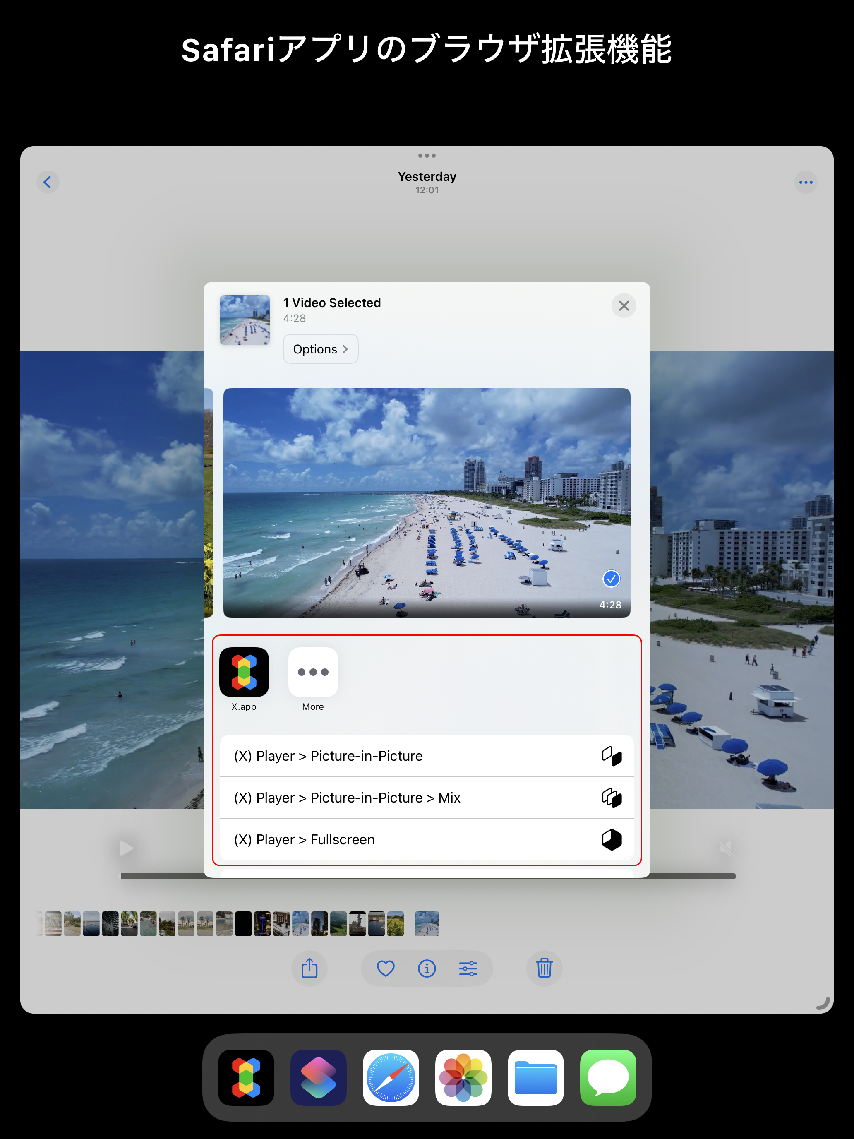Tap video thumbnail in share sheet header
The height and width of the screenshot is (1139, 854).
click(245, 320)
